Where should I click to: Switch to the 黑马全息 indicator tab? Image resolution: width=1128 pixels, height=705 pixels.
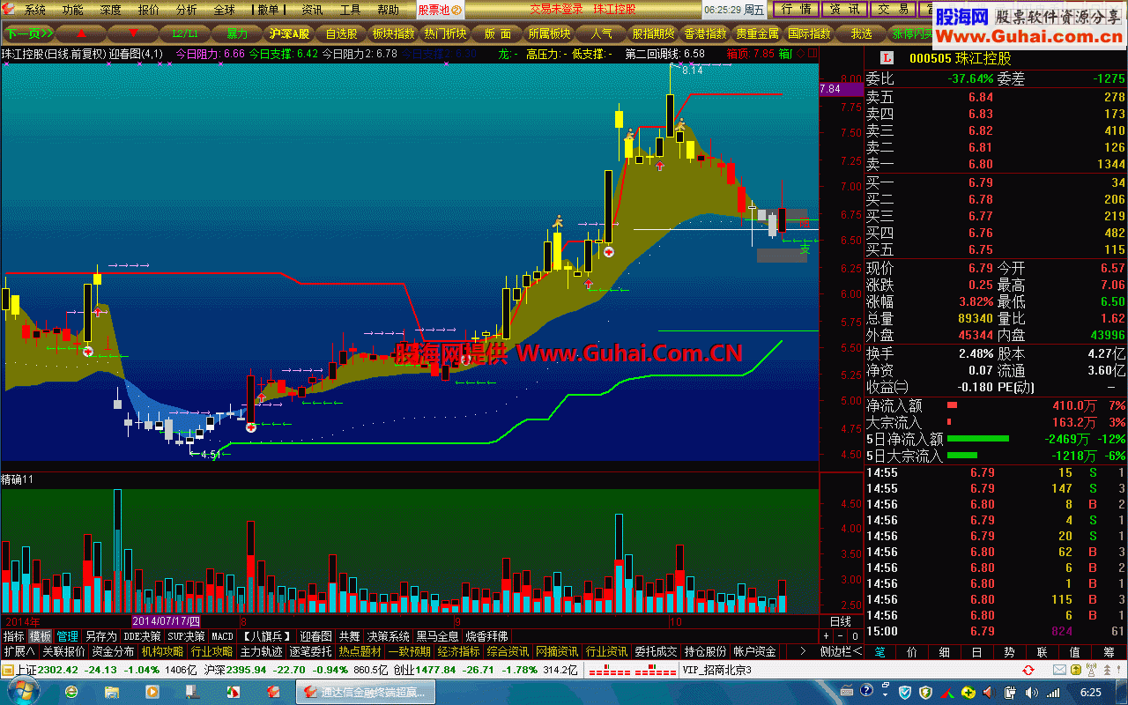[x=437, y=636]
